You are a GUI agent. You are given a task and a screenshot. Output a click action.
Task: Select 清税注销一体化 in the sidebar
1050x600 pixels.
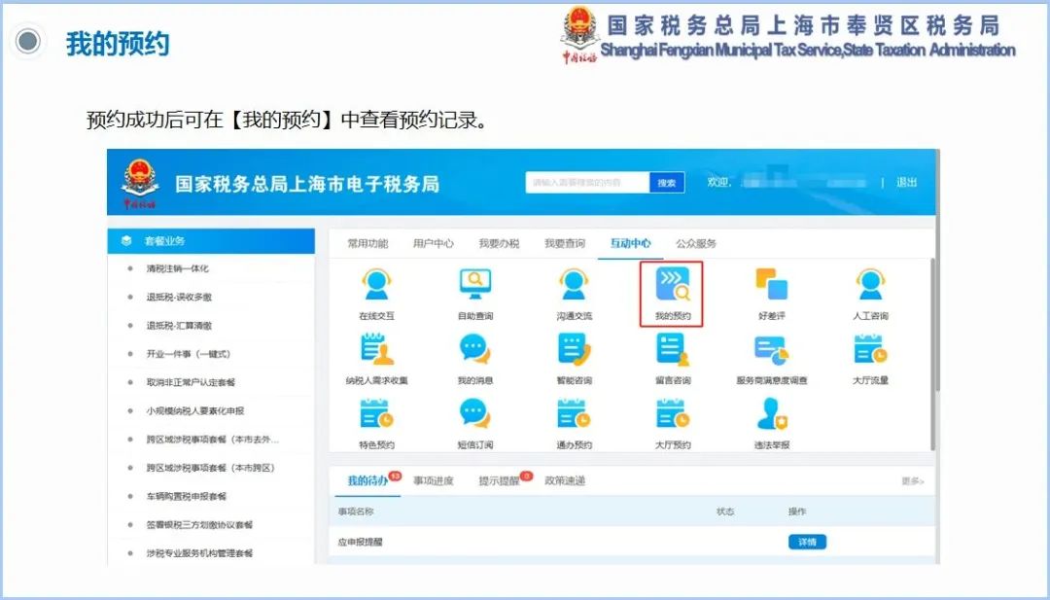[178, 268]
